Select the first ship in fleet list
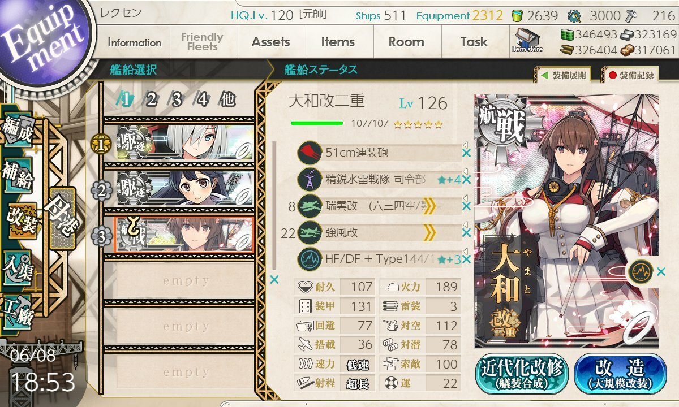The height and width of the screenshot is (407, 679). point(185,143)
